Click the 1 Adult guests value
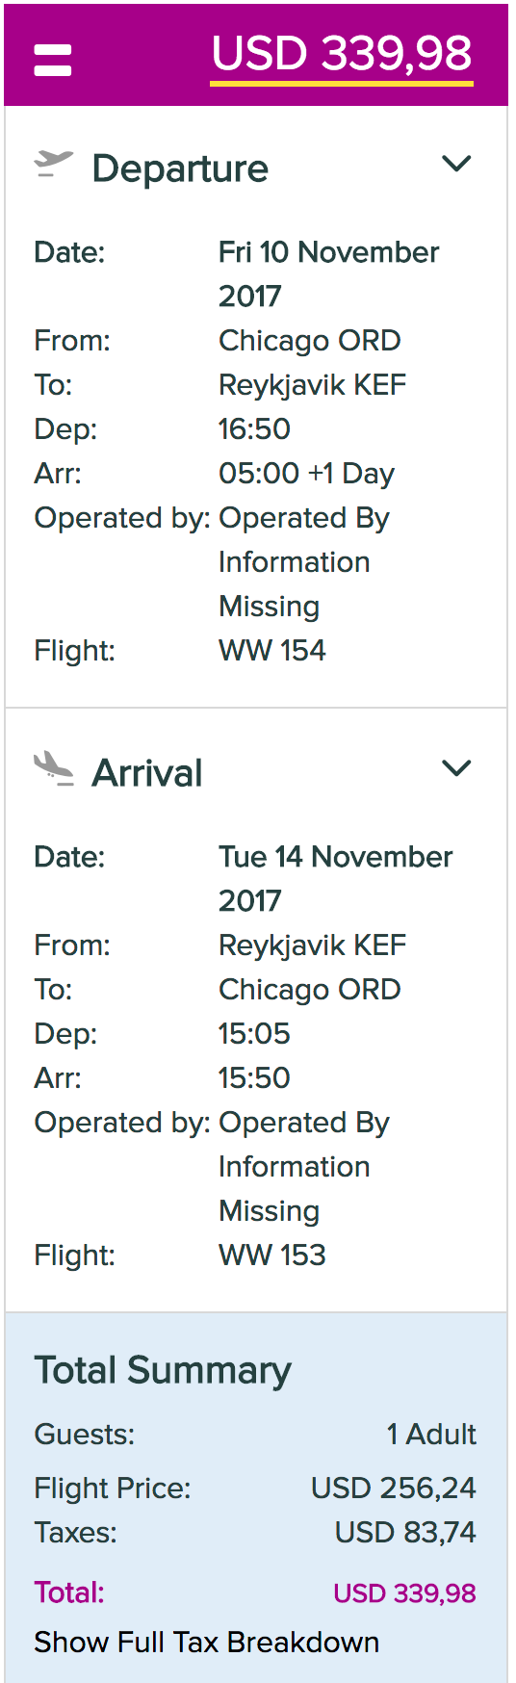This screenshot has width=516, height=1683. tap(431, 1434)
